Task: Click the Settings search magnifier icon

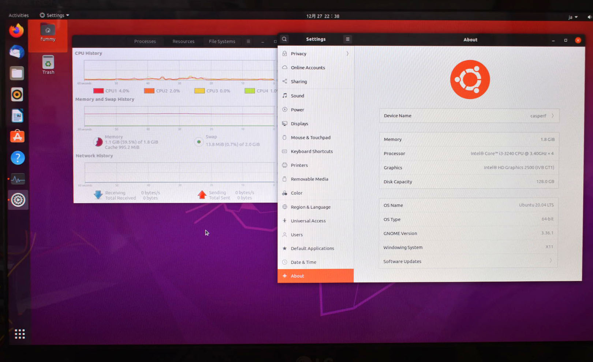Action: tap(284, 39)
